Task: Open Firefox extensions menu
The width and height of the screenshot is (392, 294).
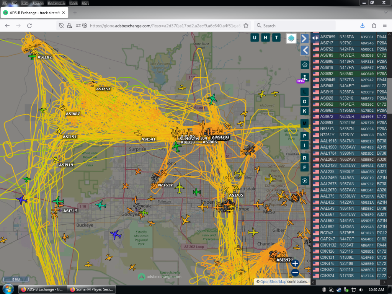Action: click(374, 26)
